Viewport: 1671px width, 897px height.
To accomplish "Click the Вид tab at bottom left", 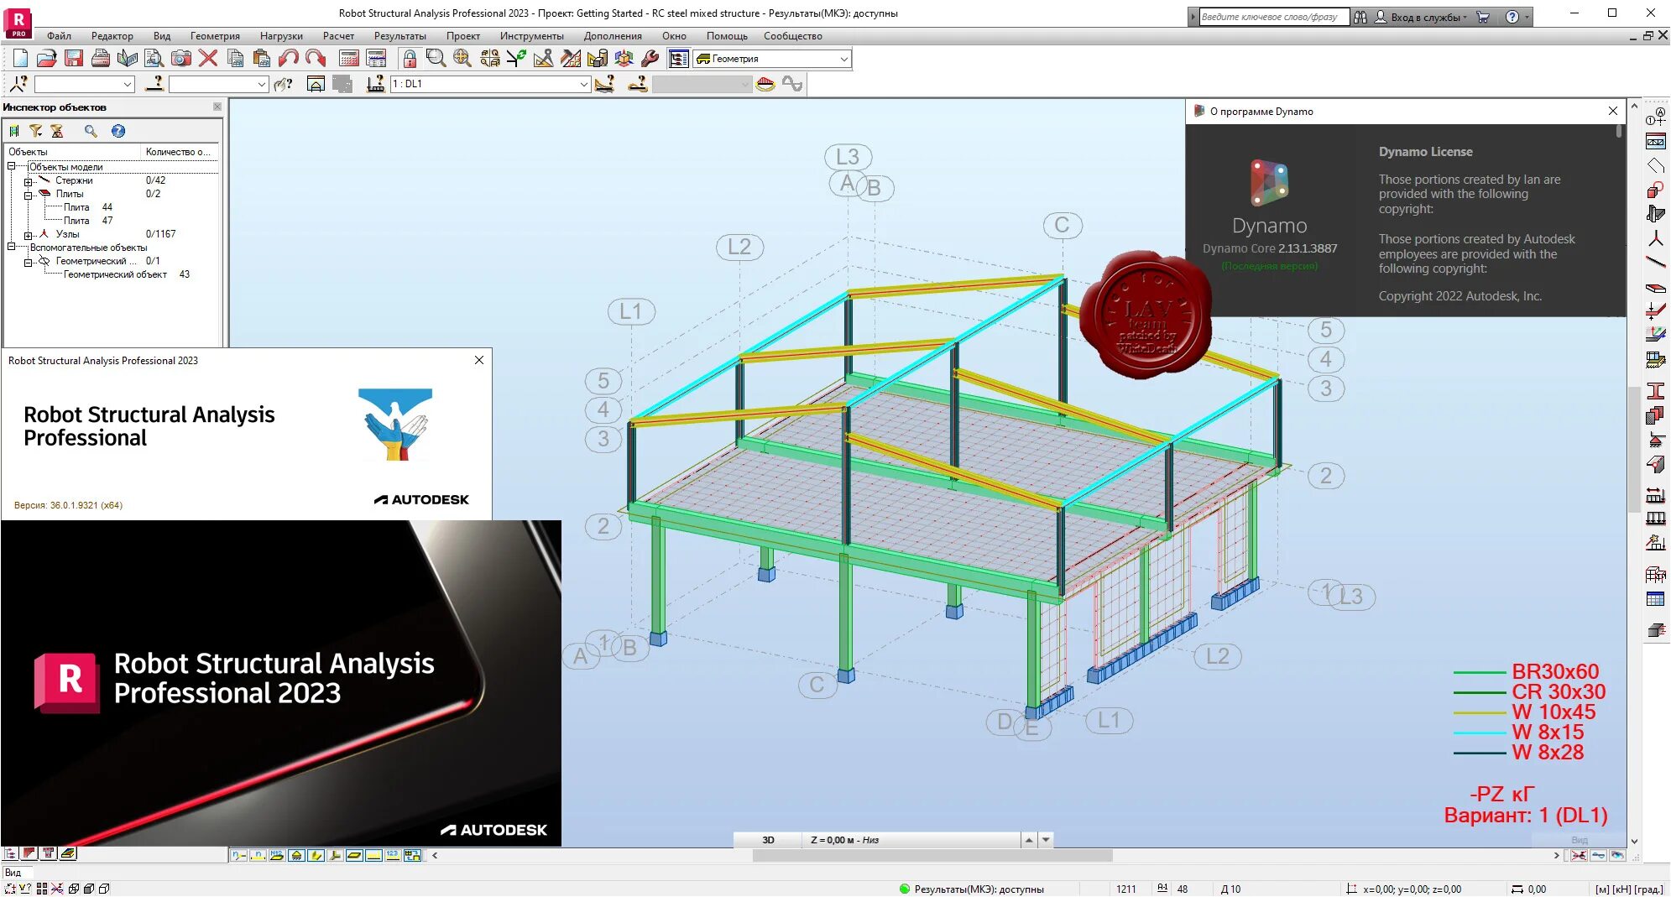I will coord(13,873).
